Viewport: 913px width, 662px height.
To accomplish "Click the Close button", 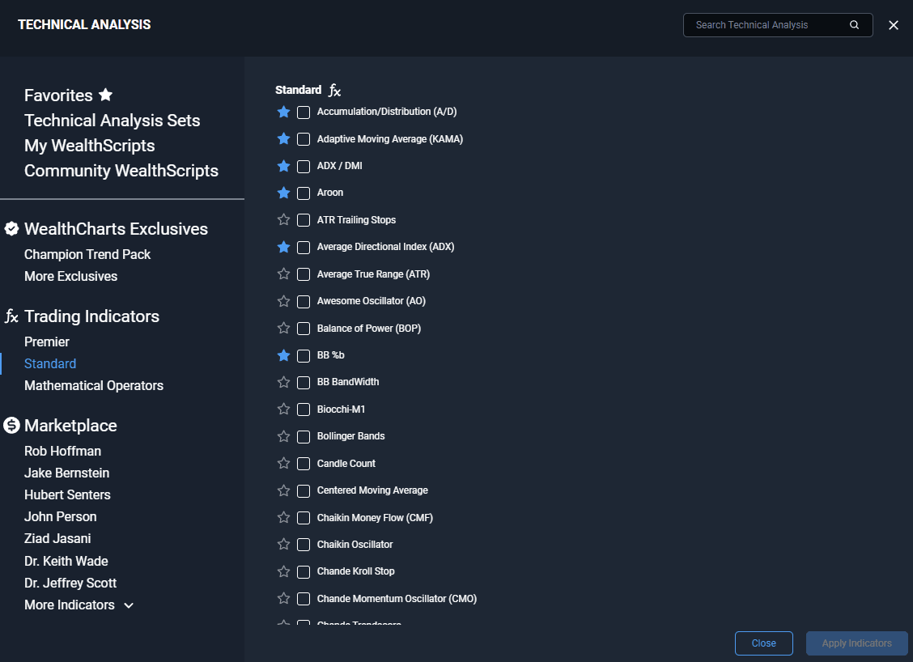I will pyautogui.click(x=763, y=643).
